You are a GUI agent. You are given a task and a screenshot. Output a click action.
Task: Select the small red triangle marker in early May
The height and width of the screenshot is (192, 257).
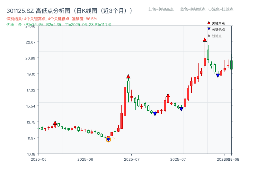(x=55, y=122)
